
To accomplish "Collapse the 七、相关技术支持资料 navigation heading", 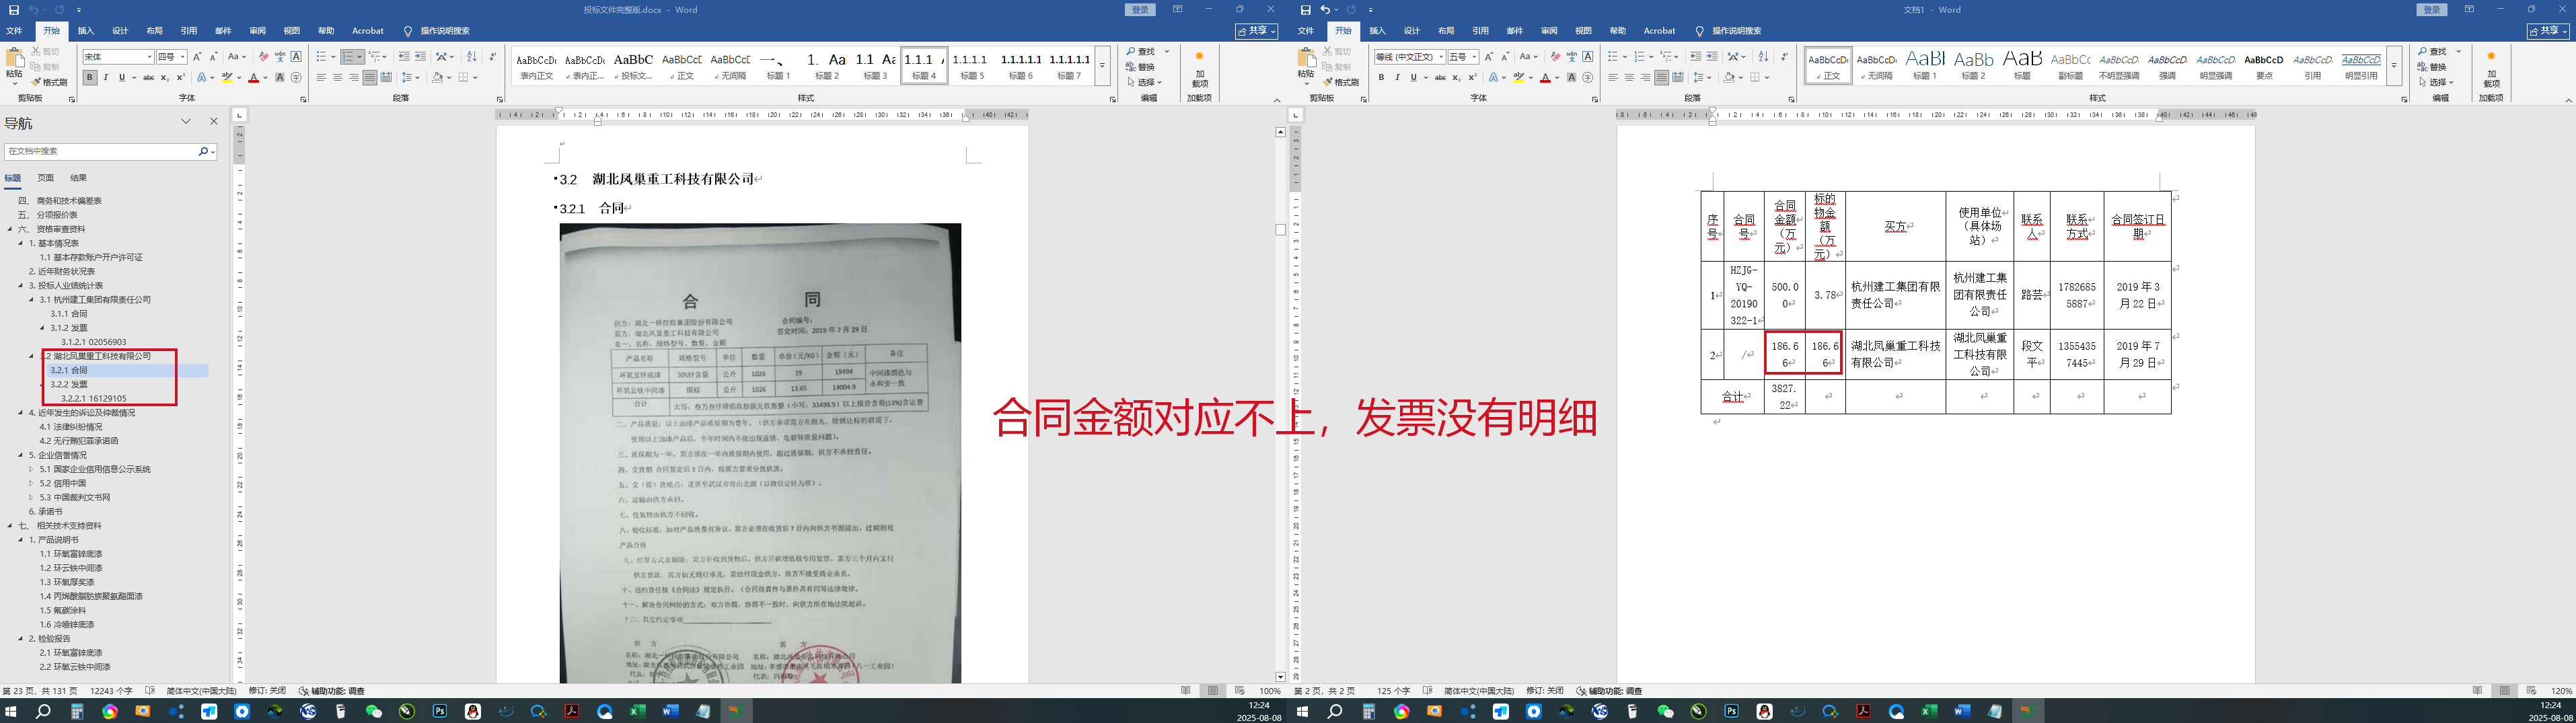I will [x=10, y=525].
